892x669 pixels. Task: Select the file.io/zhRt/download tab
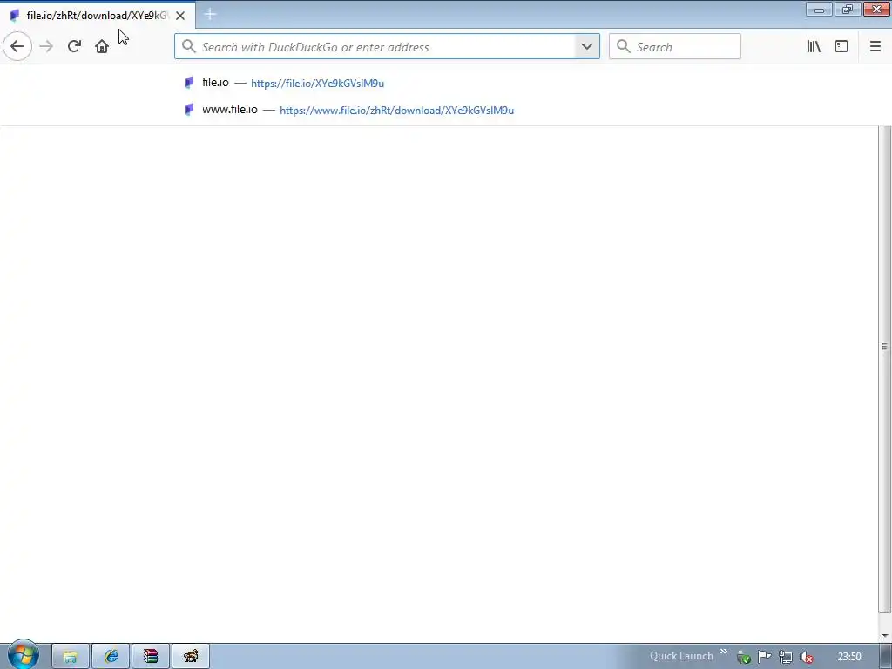tap(98, 16)
